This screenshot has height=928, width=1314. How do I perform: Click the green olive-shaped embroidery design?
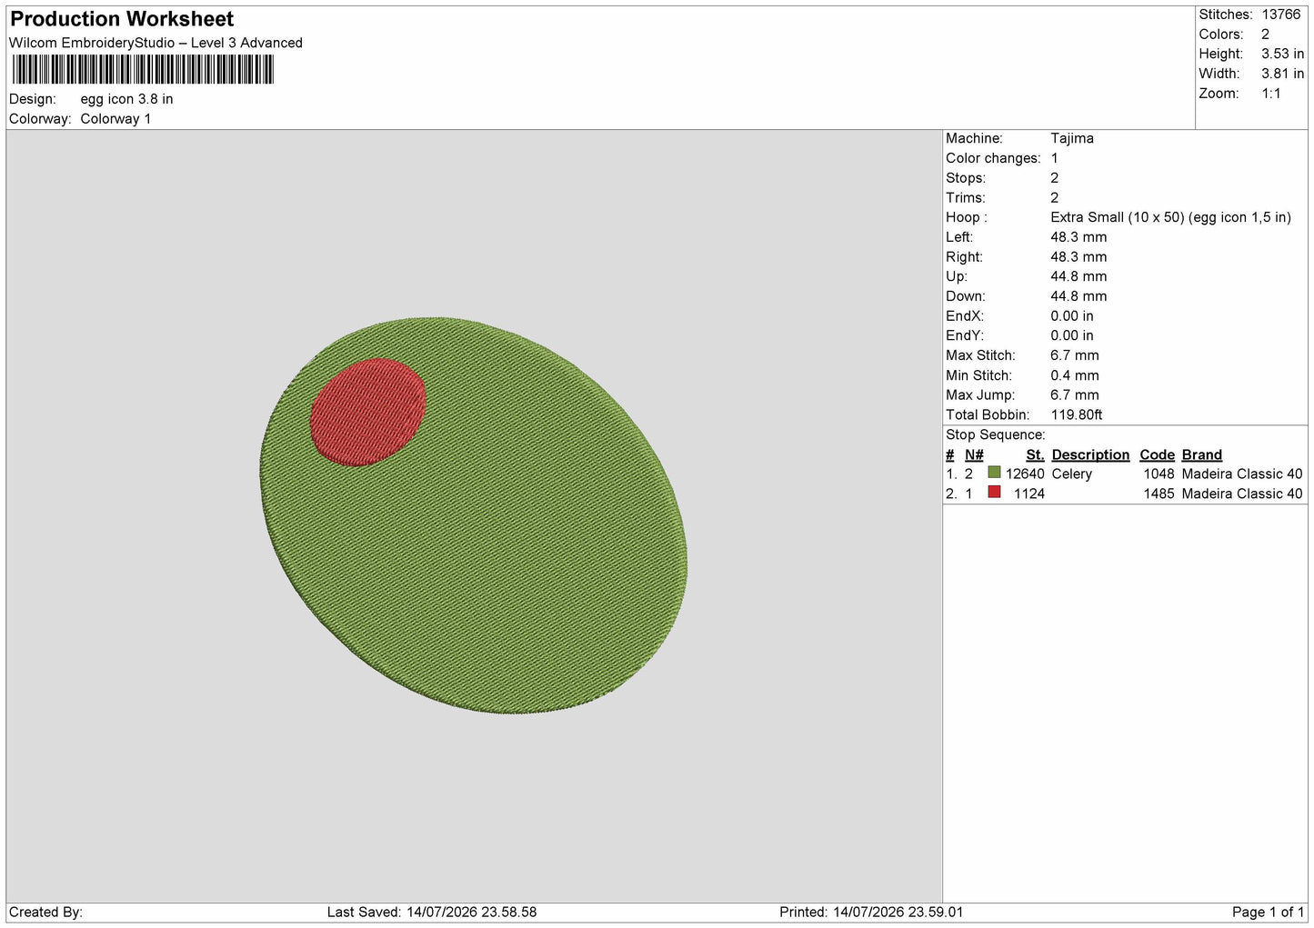(473, 515)
